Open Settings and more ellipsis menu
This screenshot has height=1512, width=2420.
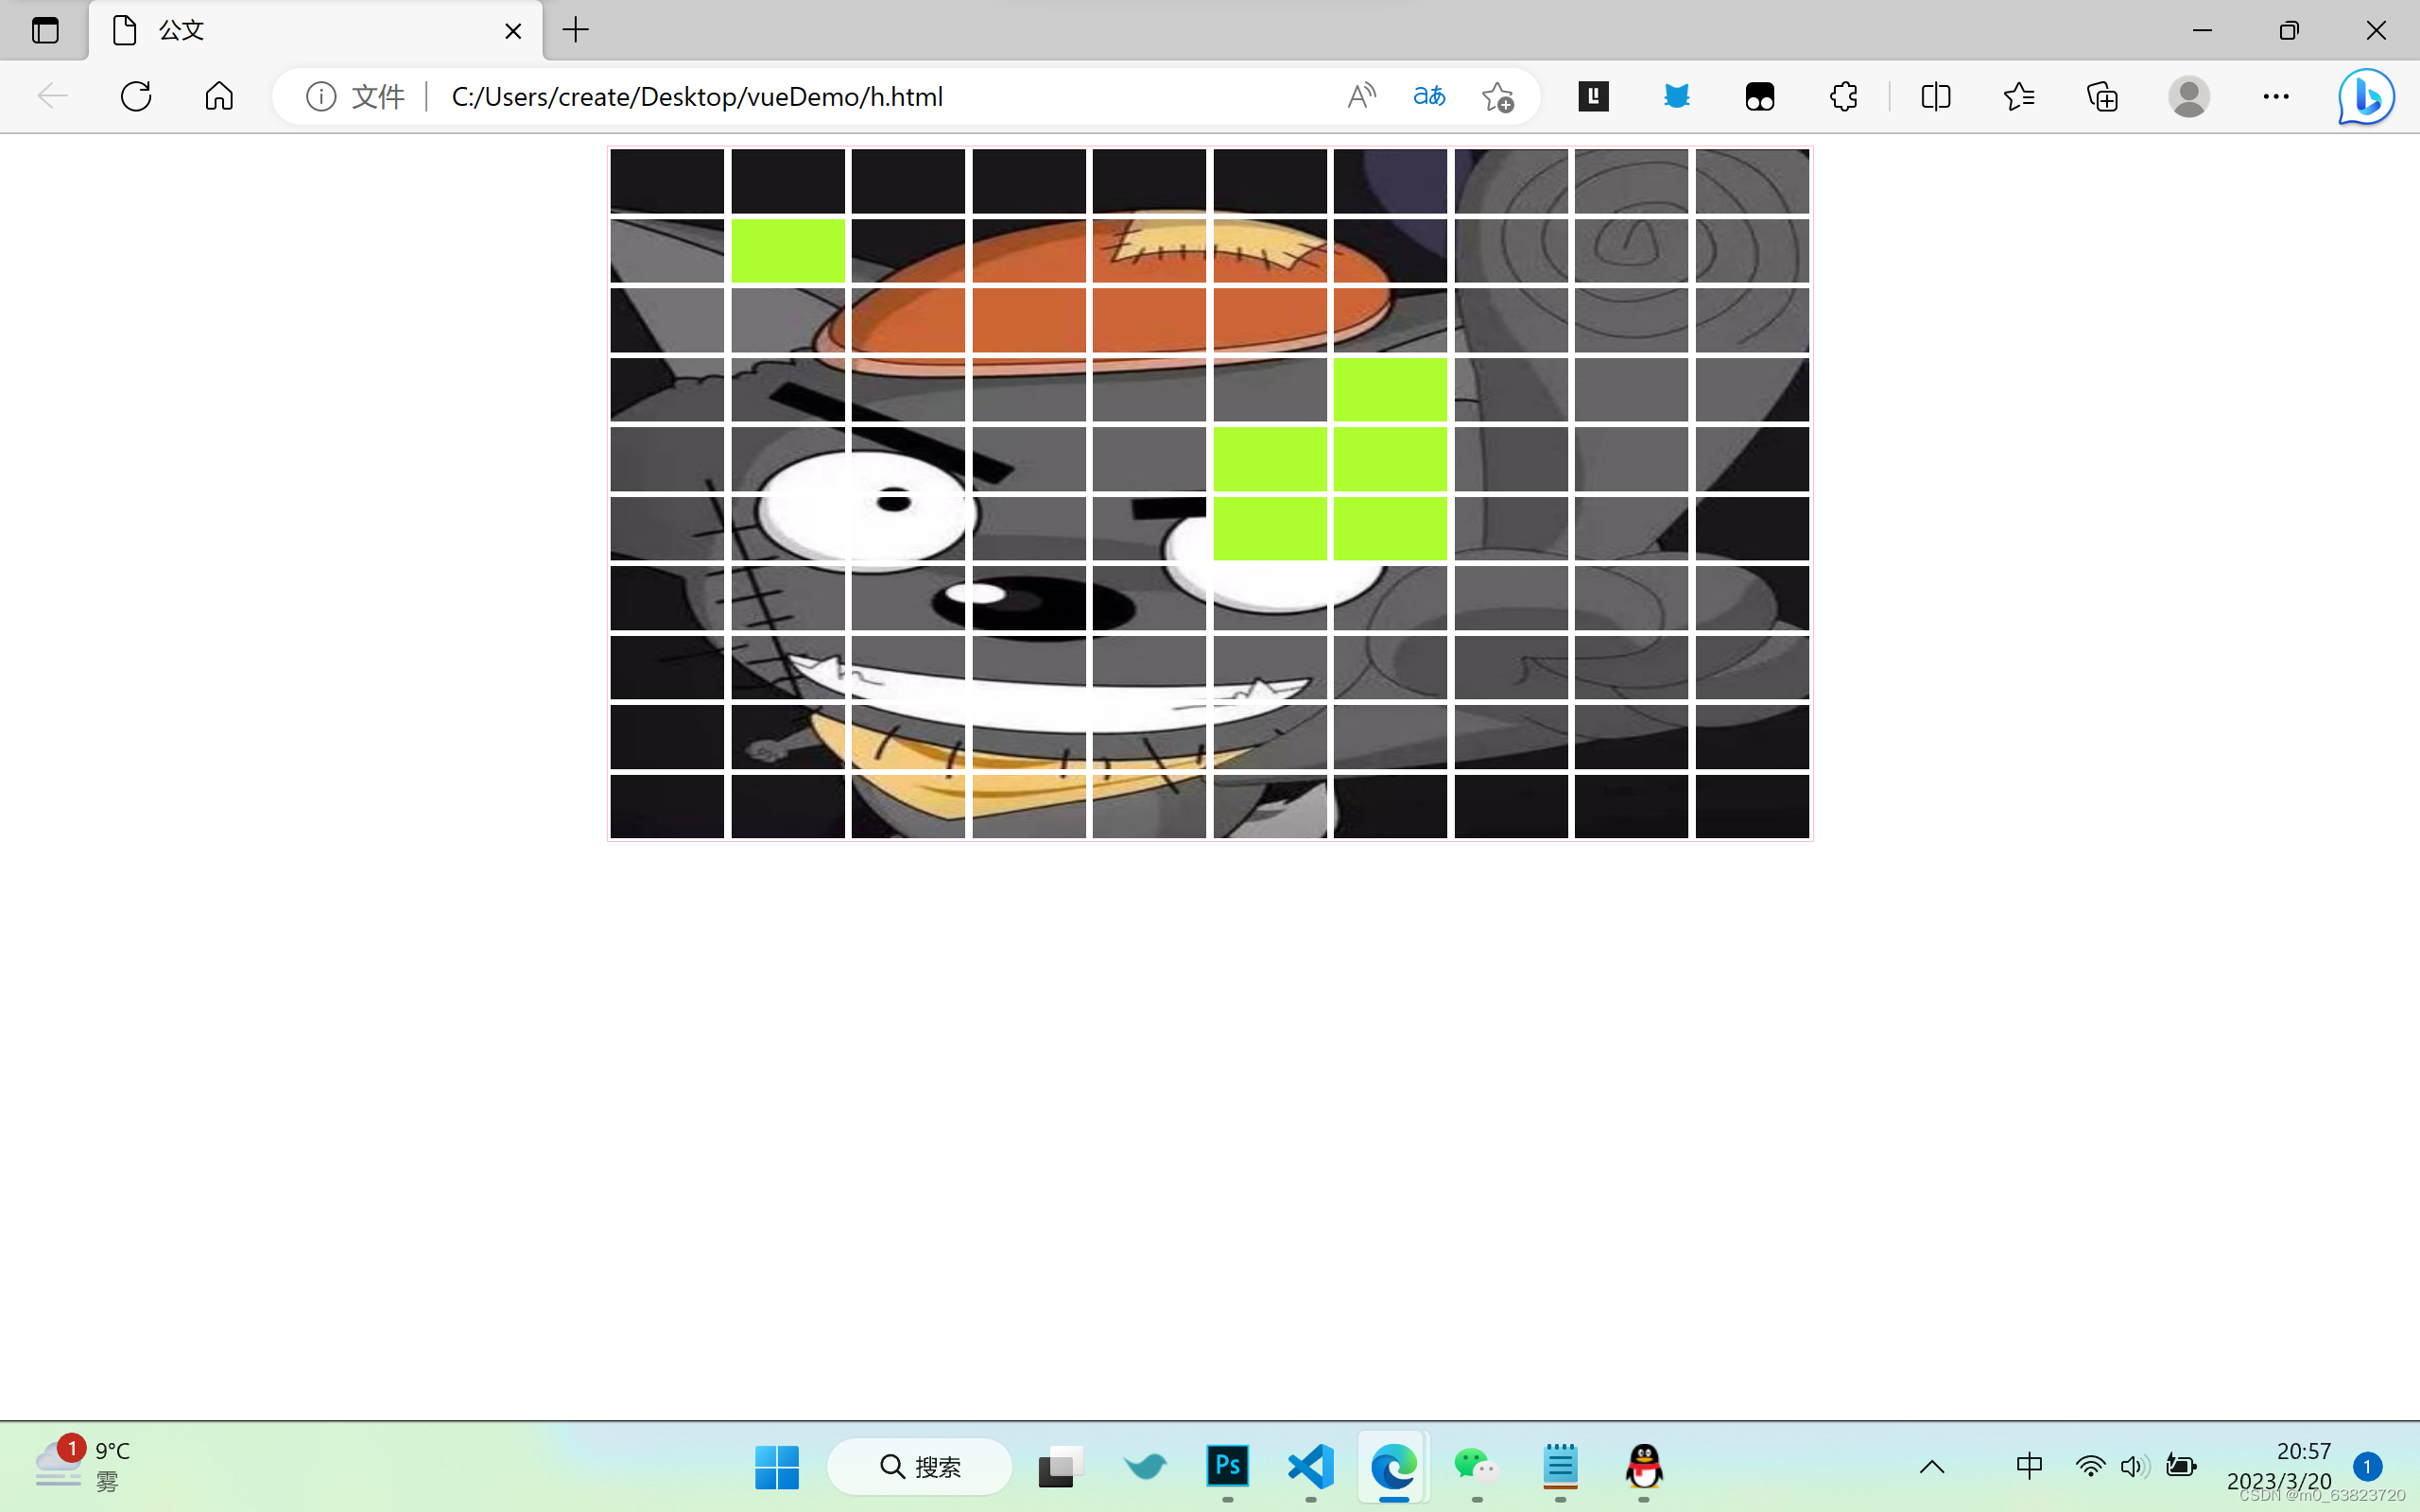tap(2276, 96)
